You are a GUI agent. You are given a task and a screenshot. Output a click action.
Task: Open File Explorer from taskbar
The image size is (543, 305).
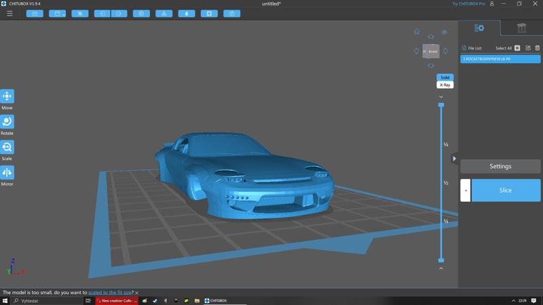[x=197, y=301]
